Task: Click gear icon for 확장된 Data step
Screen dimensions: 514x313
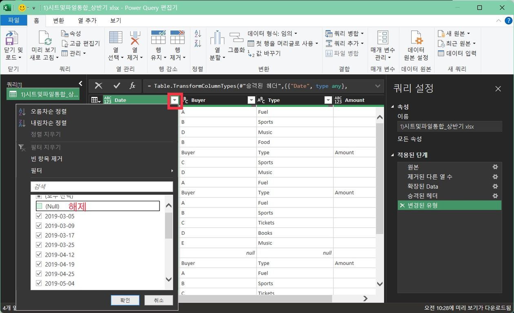Action: tap(495, 186)
